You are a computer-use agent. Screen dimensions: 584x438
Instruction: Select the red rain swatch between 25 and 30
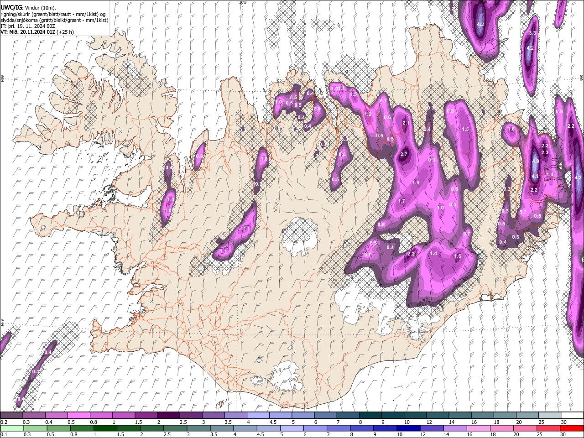[x=549, y=428]
